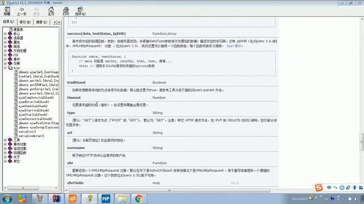Expand the CSS tree node
Screen dimensions: 364x204
[x=5, y=55]
